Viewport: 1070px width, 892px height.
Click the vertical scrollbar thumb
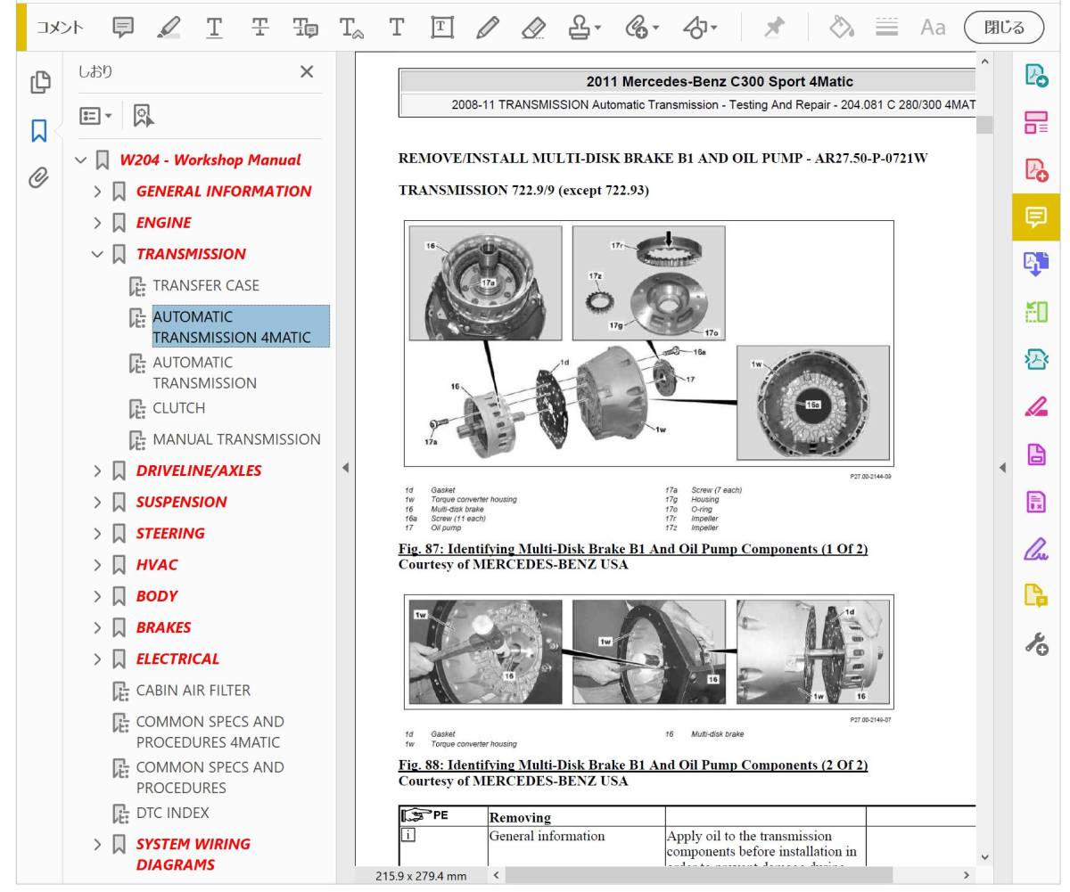pos(984,126)
